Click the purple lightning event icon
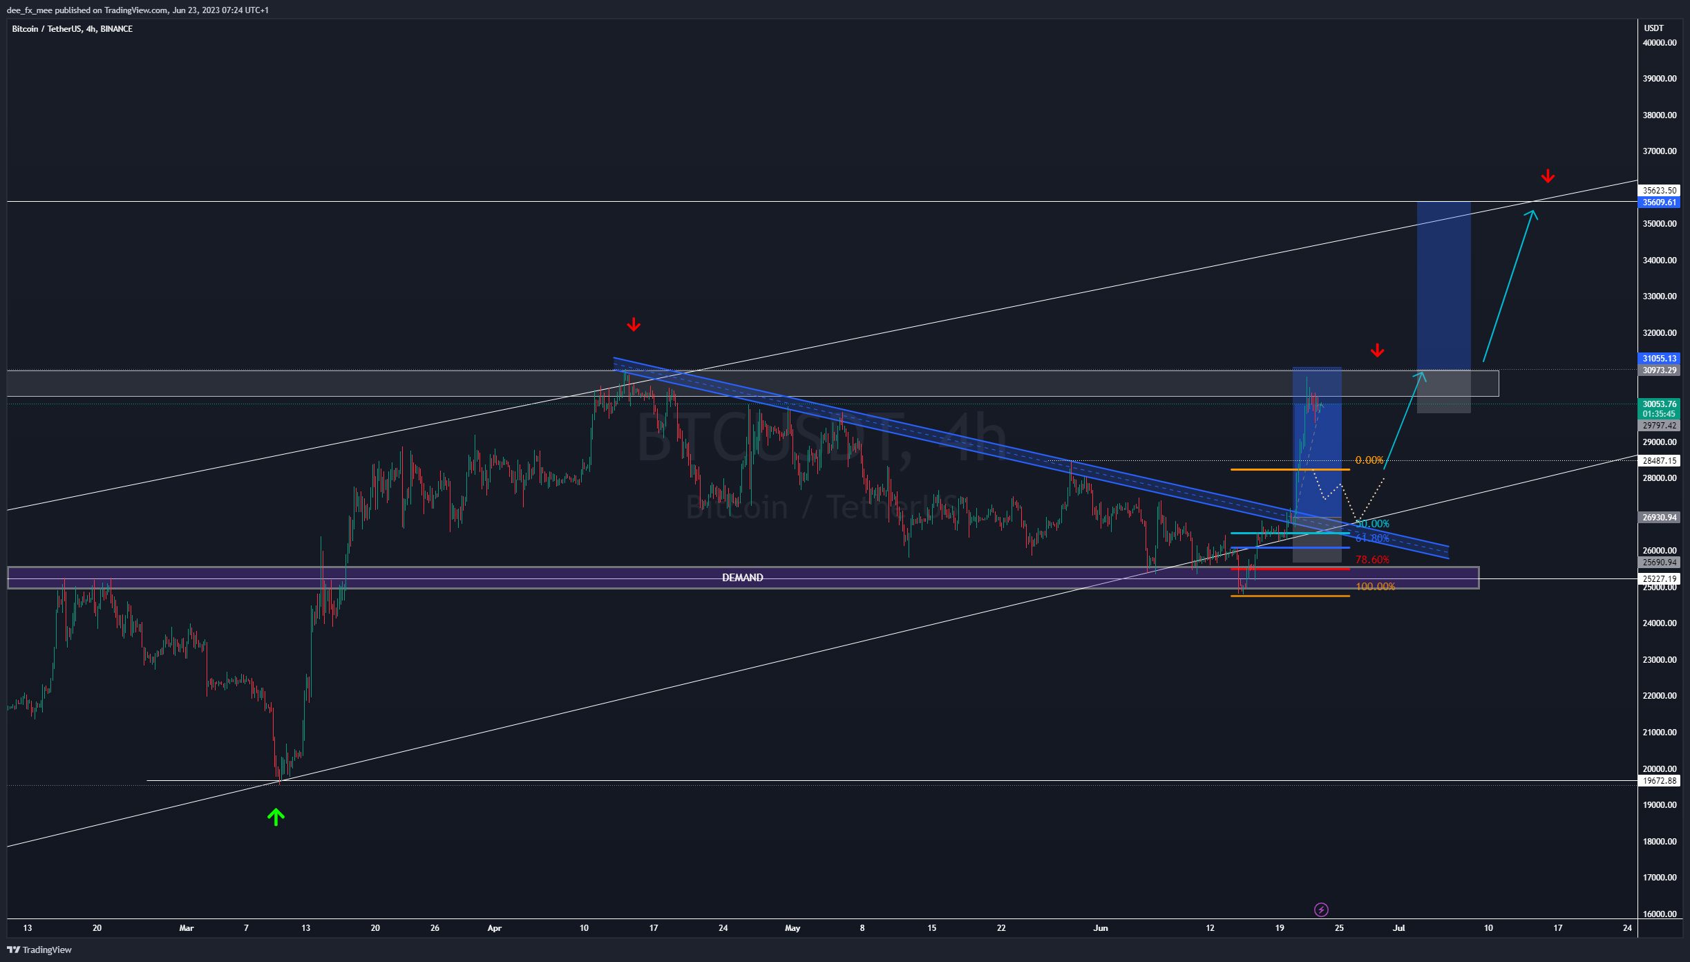This screenshot has width=1690, height=962. pos(1320,909)
